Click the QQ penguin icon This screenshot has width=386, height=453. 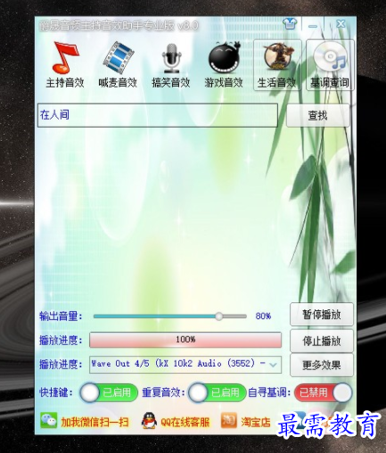click(149, 421)
